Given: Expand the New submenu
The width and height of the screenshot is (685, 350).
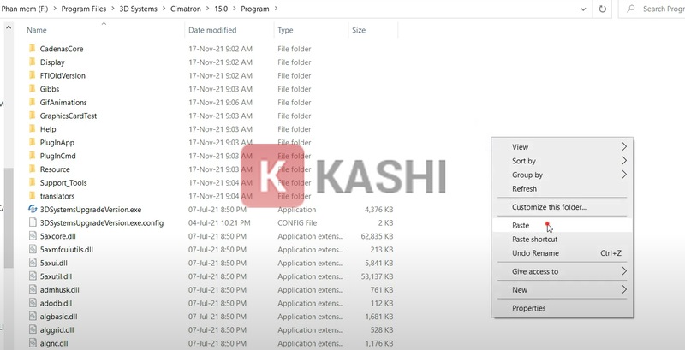Looking at the screenshot, I should [x=561, y=290].
